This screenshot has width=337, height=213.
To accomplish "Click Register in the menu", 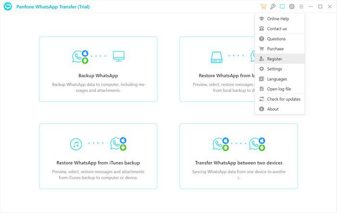I will (274, 59).
